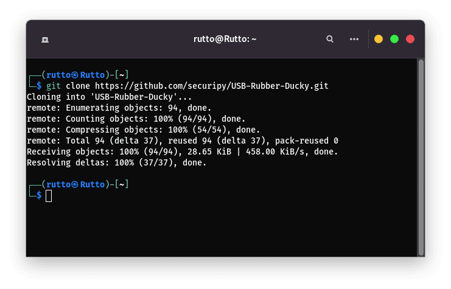Click the 'Enumerating objects: 94, done.' line
The width and height of the screenshot is (451, 289).
pyautogui.click(x=119, y=108)
